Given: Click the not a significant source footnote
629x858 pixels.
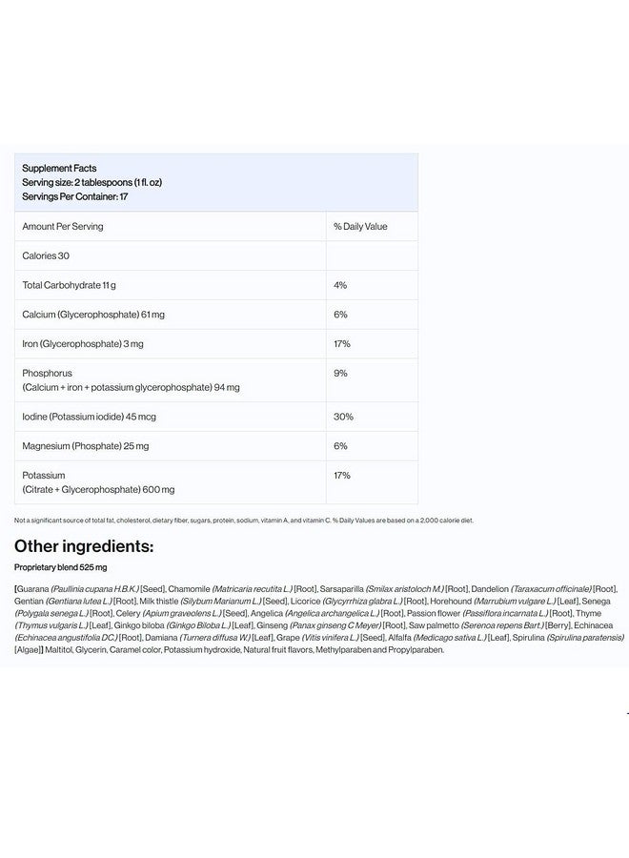Looking at the screenshot, I should click(x=244, y=521).
